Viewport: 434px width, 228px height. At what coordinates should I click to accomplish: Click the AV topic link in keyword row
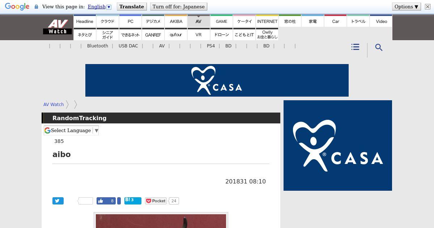point(162,46)
